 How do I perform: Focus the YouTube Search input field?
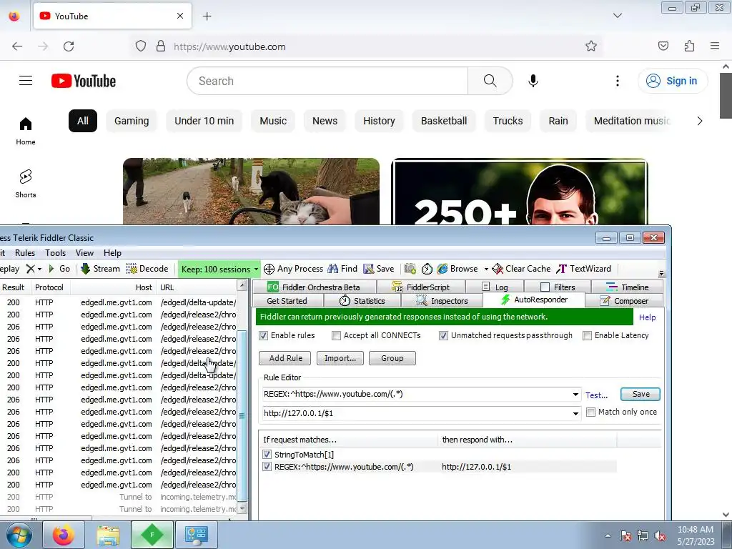point(327,81)
